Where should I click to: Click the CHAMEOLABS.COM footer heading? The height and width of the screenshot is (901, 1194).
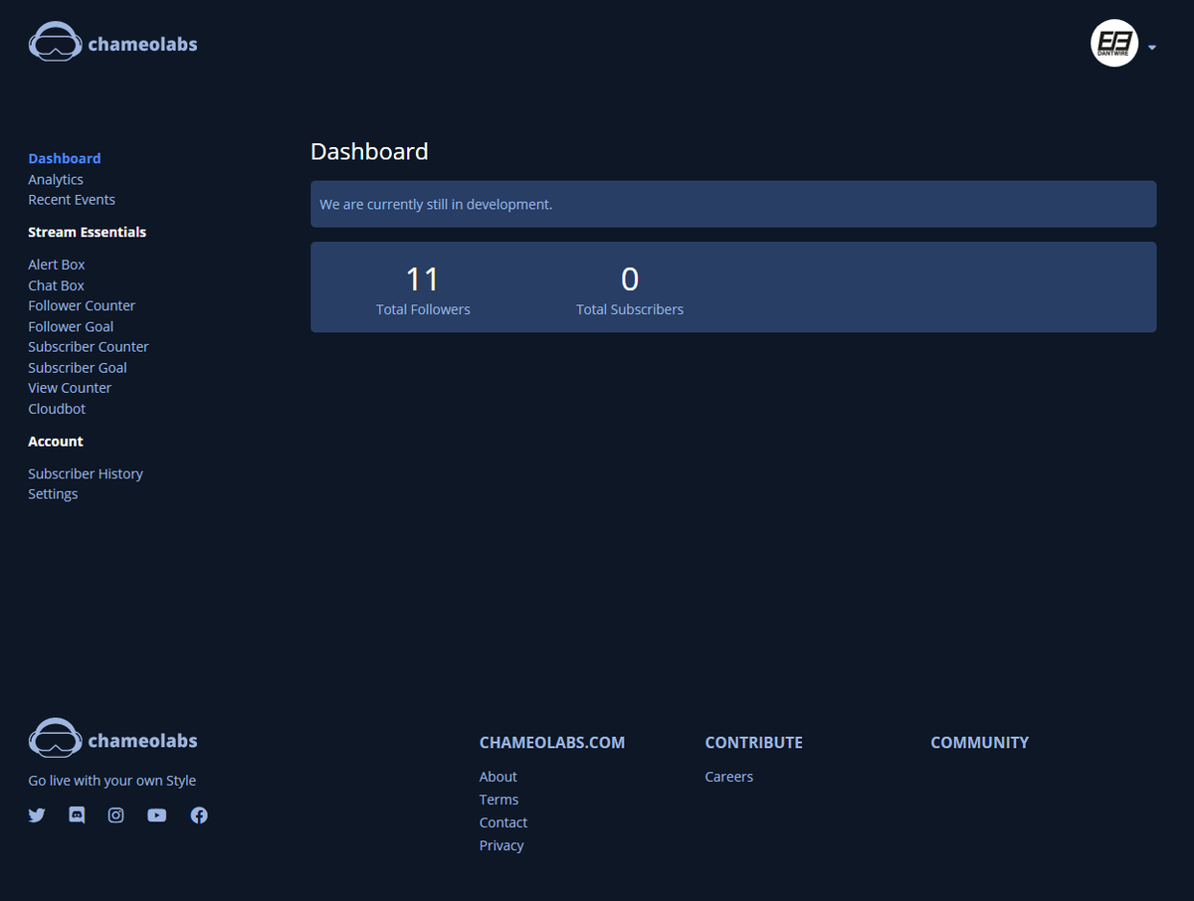(552, 743)
